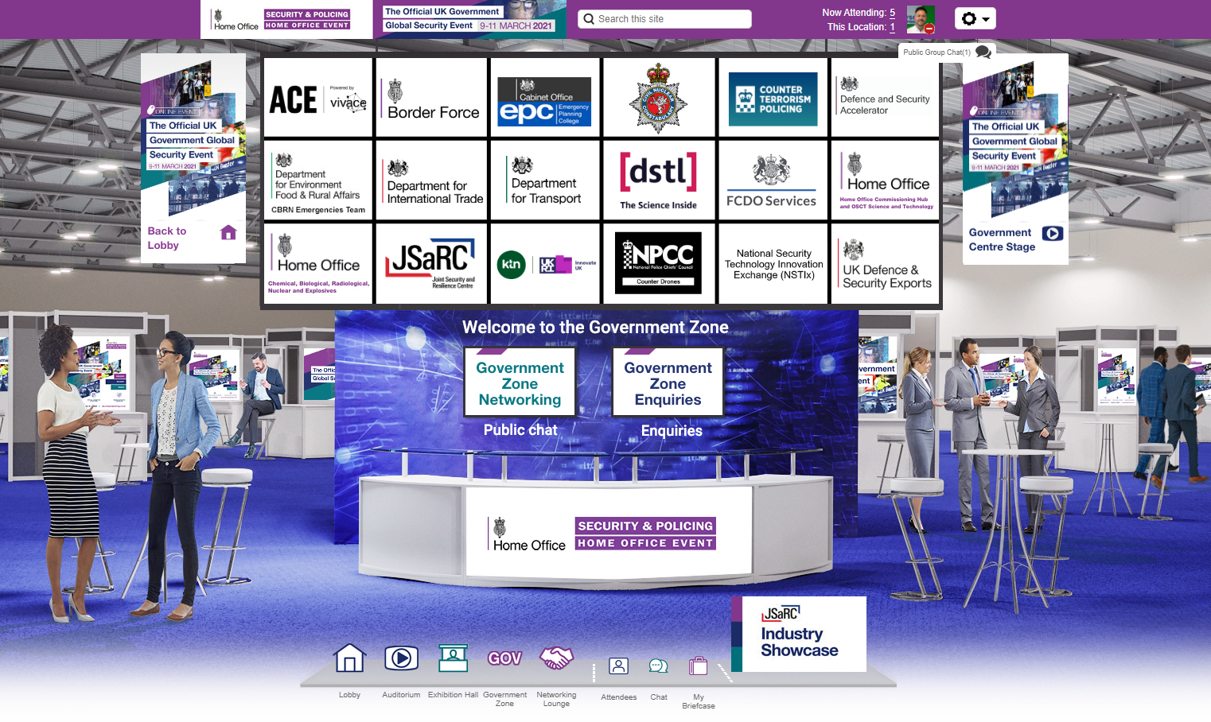This screenshot has height=722, width=1211.
Task: Open JSaRC Industry Showcase card
Action: [799, 634]
